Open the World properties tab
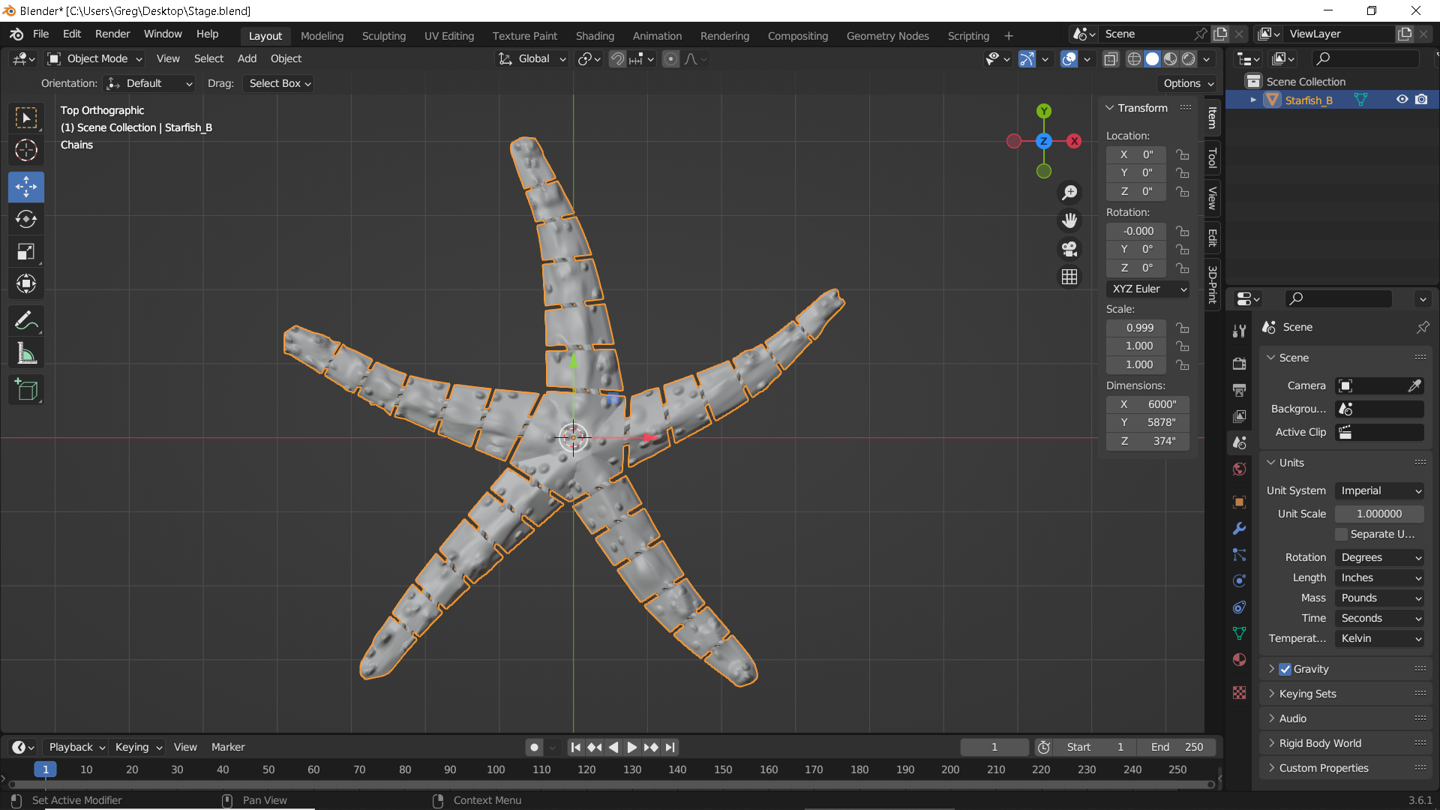The width and height of the screenshot is (1440, 810). (1239, 469)
